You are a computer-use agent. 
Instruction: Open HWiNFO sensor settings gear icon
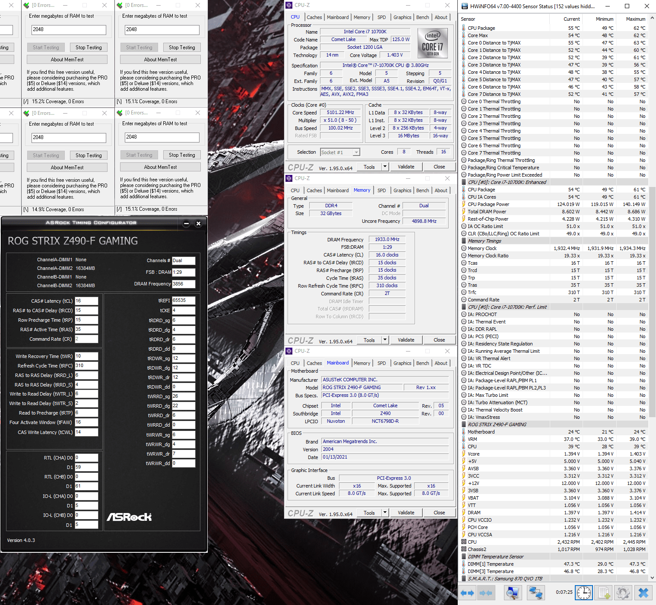(623, 593)
